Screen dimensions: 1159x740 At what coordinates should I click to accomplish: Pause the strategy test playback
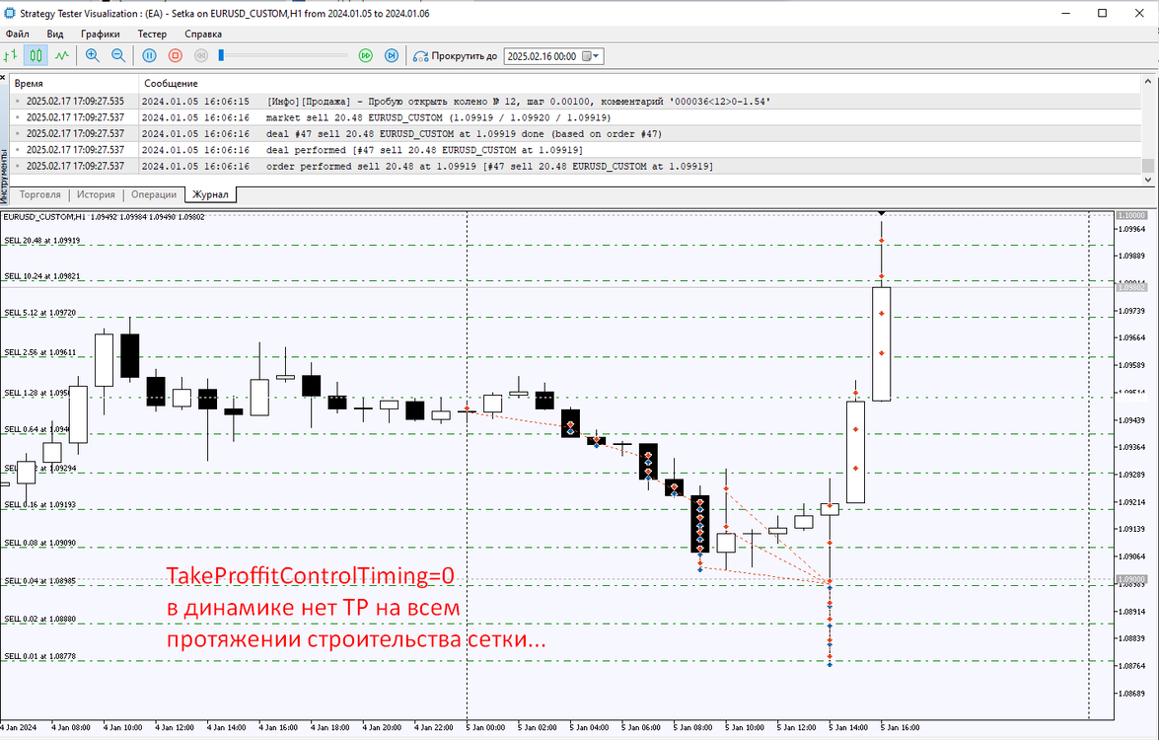149,55
